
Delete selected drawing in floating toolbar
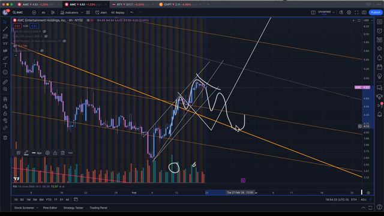pyautogui.click(x=63, y=153)
